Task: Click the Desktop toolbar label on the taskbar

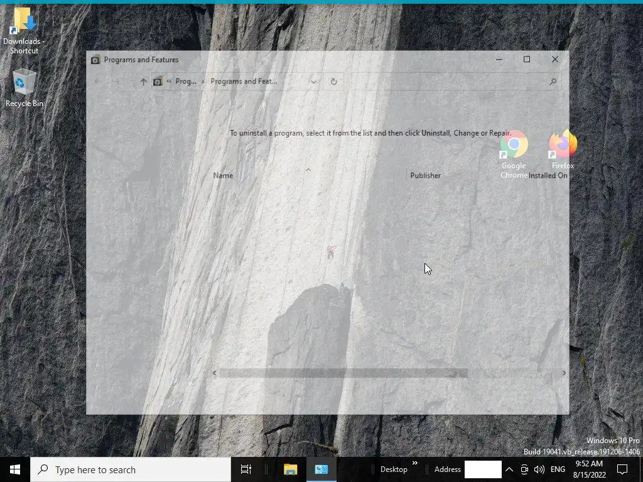Action: (x=394, y=469)
